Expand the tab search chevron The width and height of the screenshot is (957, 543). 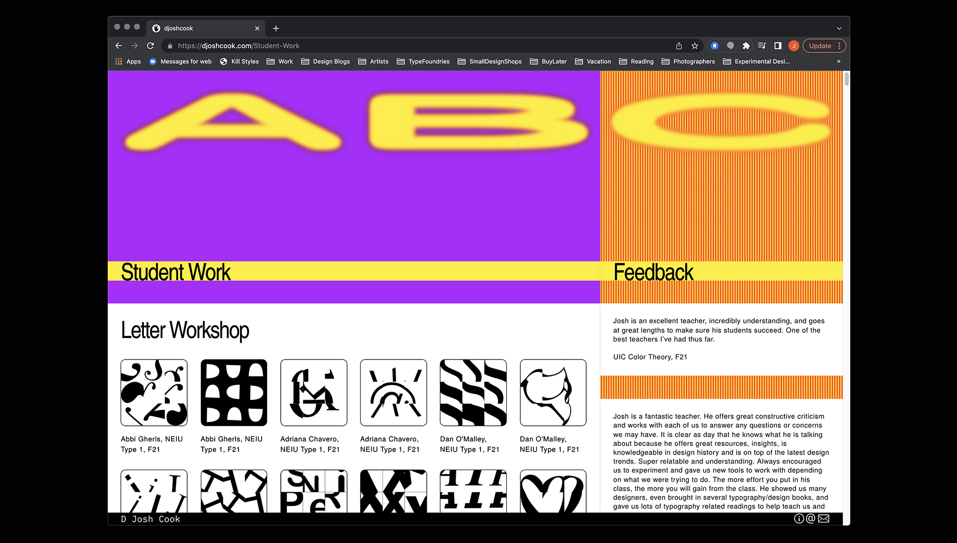[x=839, y=29]
